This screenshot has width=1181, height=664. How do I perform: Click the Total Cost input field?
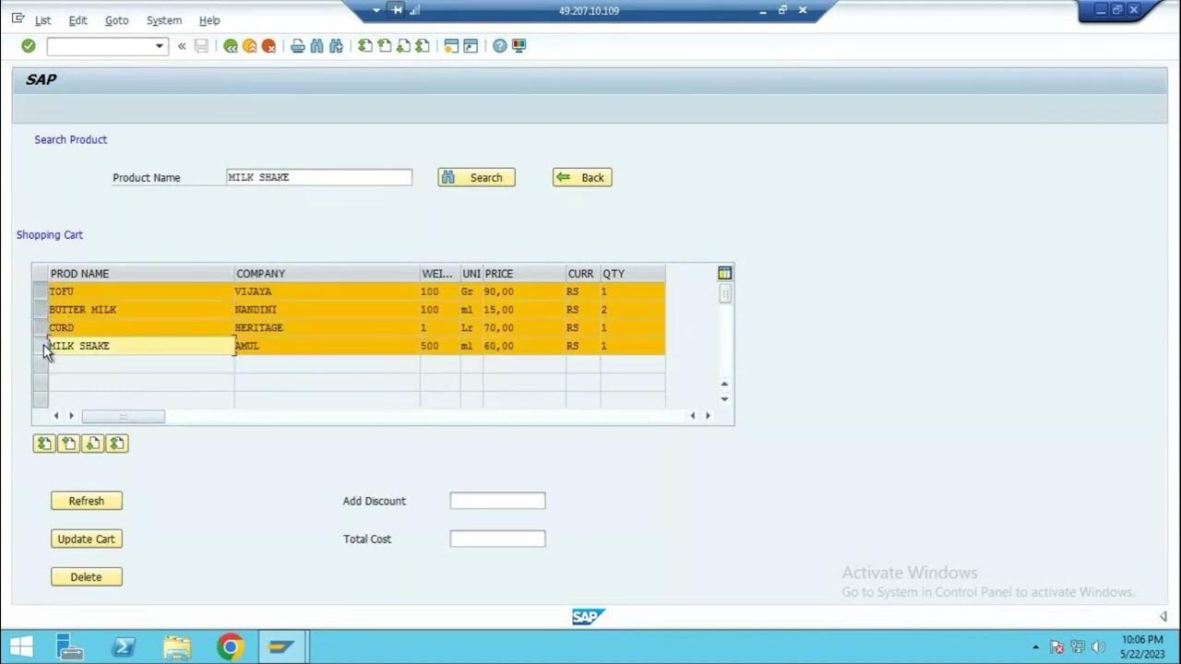click(x=497, y=539)
